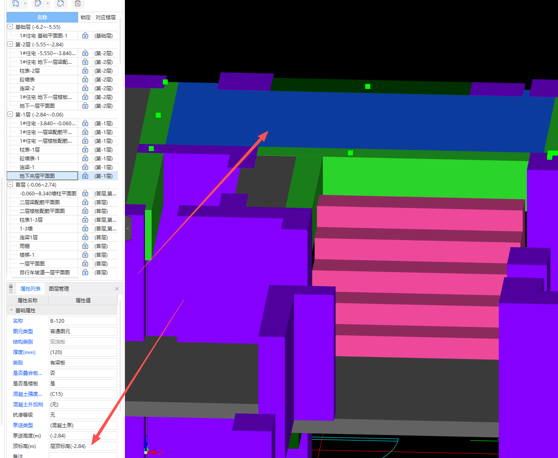Click lock icon for 一层平面图 row

85,264
